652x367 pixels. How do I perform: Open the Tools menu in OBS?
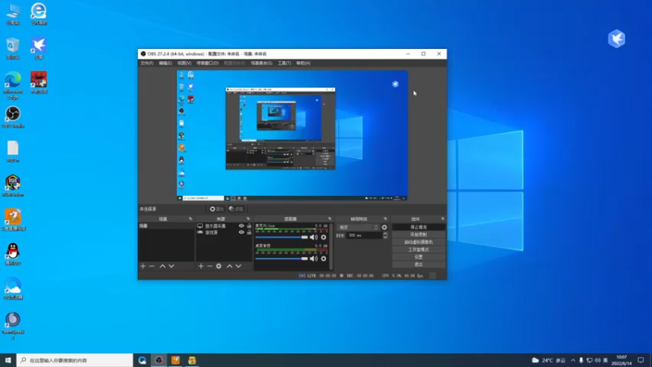tap(284, 64)
